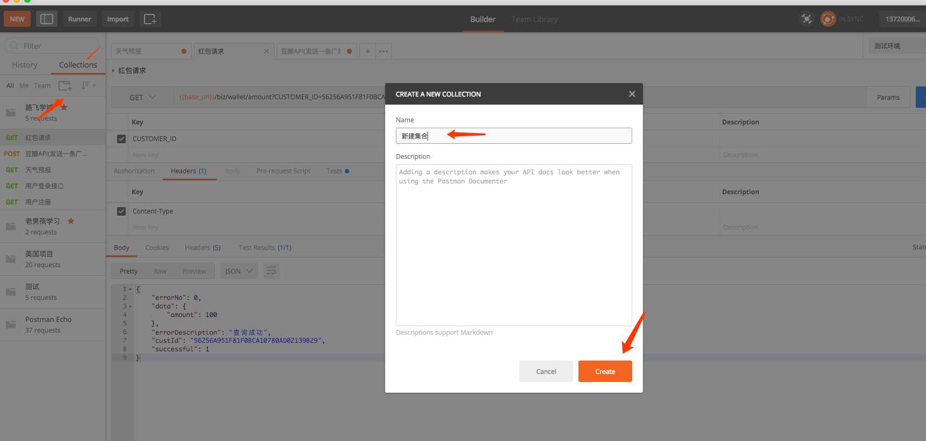Collapse the JSON fold at line 1
Screen dimensions: 926x441
point(130,289)
